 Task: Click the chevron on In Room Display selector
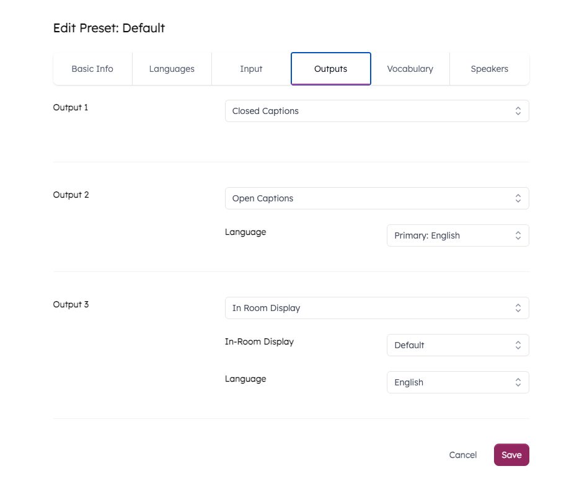click(518, 307)
